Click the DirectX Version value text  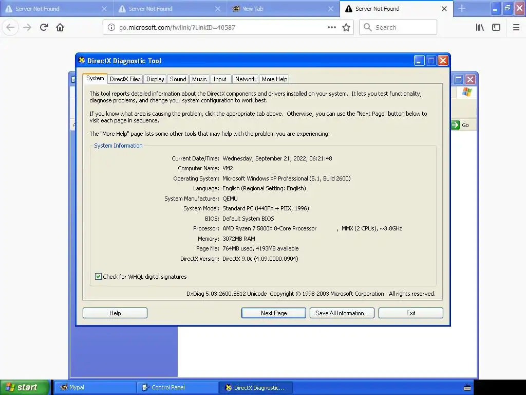tap(260, 259)
